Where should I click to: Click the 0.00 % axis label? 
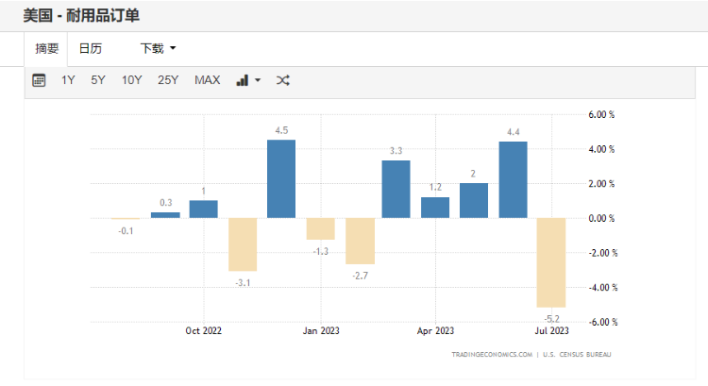click(601, 219)
